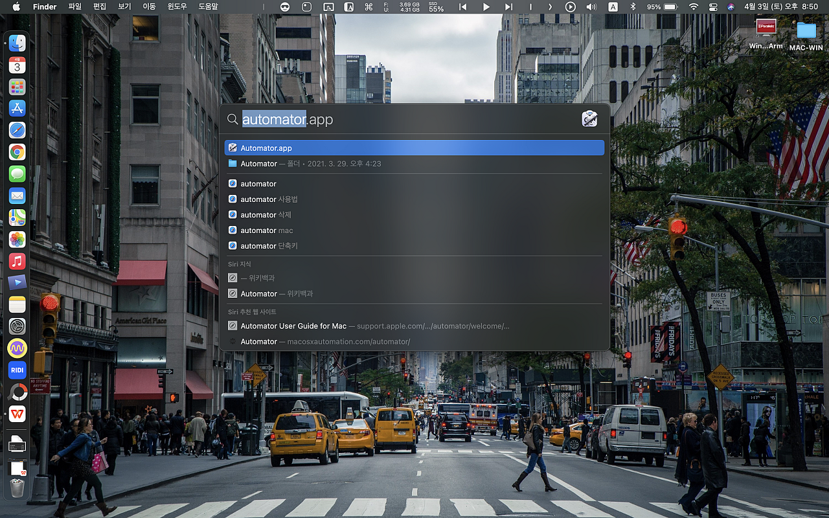
Task: Click the date and time in menu bar
Action: [x=781, y=6]
